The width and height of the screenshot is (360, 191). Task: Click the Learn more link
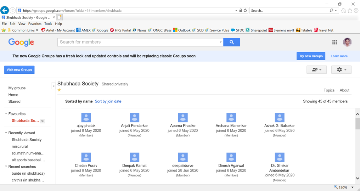pos(339,56)
